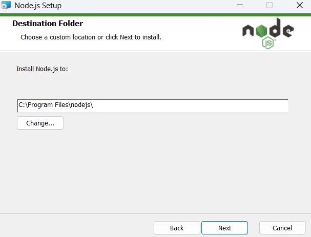Click the Node.js Setup installer title icon
Viewport: 311px width, 237px height.
tap(6, 5)
